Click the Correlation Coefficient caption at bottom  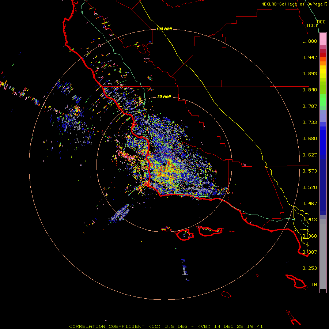click(x=166, y=326)
